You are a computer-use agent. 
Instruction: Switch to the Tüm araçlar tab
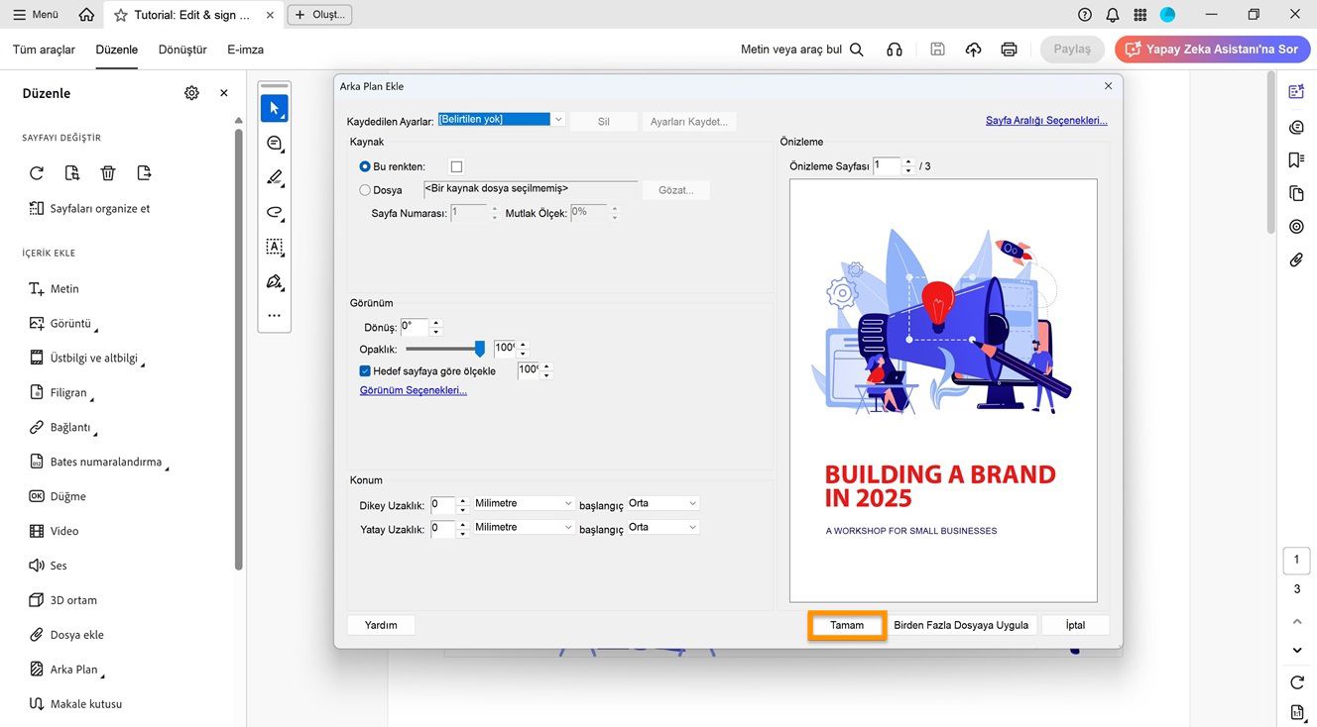[44, 50]
